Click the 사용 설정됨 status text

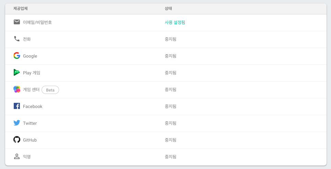[175, 22]
